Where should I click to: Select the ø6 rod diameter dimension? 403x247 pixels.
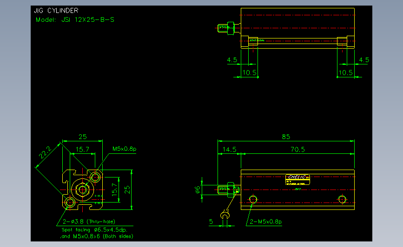point(197,190)
